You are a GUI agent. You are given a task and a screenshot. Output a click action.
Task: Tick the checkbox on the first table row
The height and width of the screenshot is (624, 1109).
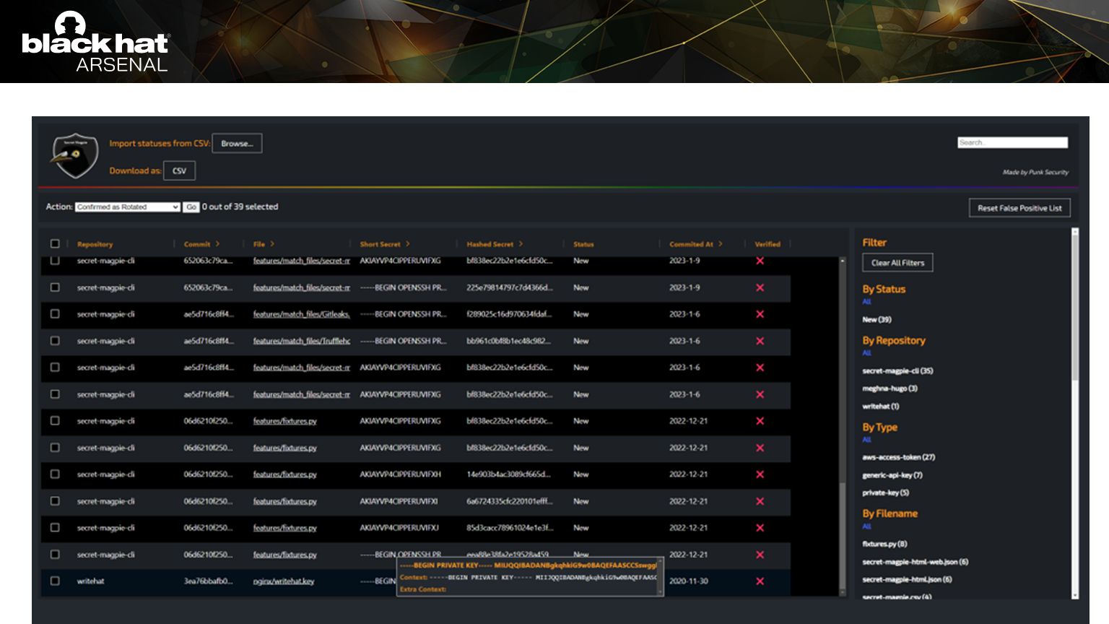[55, 261]
